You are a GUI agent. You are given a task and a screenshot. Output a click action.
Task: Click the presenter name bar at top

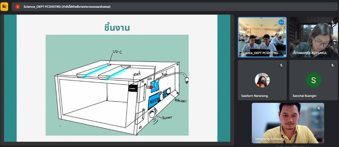[67, 7]
